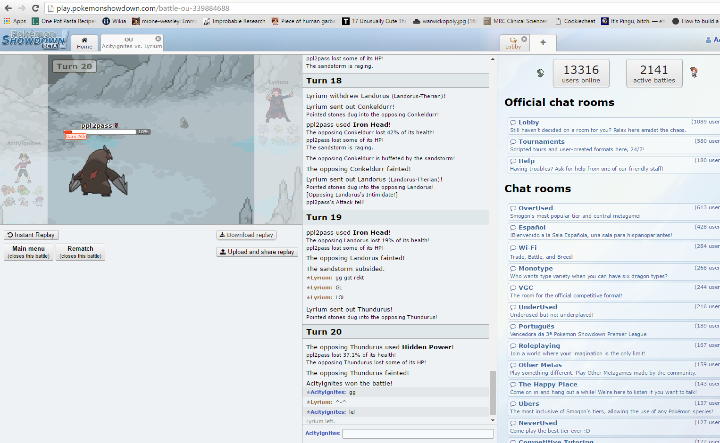Open the 17 Unusually Cute bookmark
The image size is (720, 443).
374,21
